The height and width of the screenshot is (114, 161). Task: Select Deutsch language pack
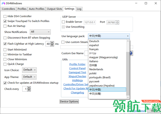107,41
